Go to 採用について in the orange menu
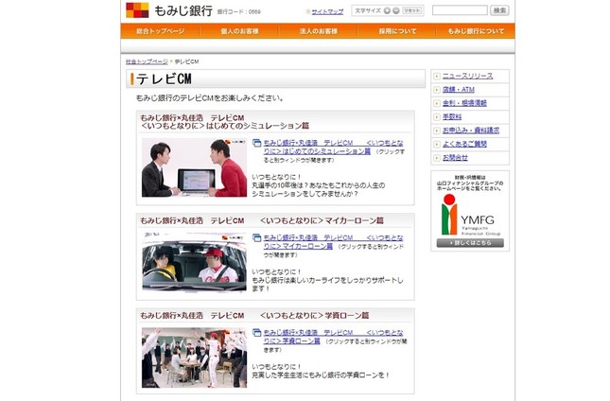 tap(396, 31)
